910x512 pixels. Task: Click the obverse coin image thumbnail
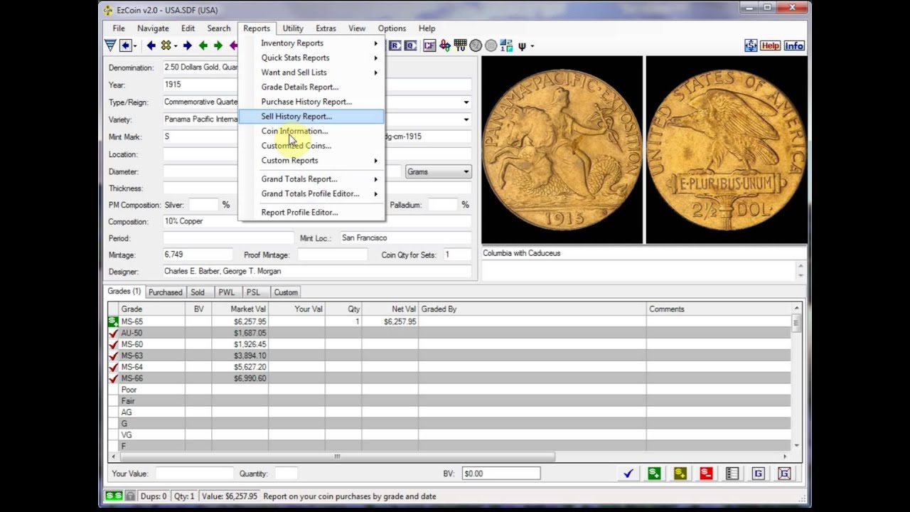(562, 150)
